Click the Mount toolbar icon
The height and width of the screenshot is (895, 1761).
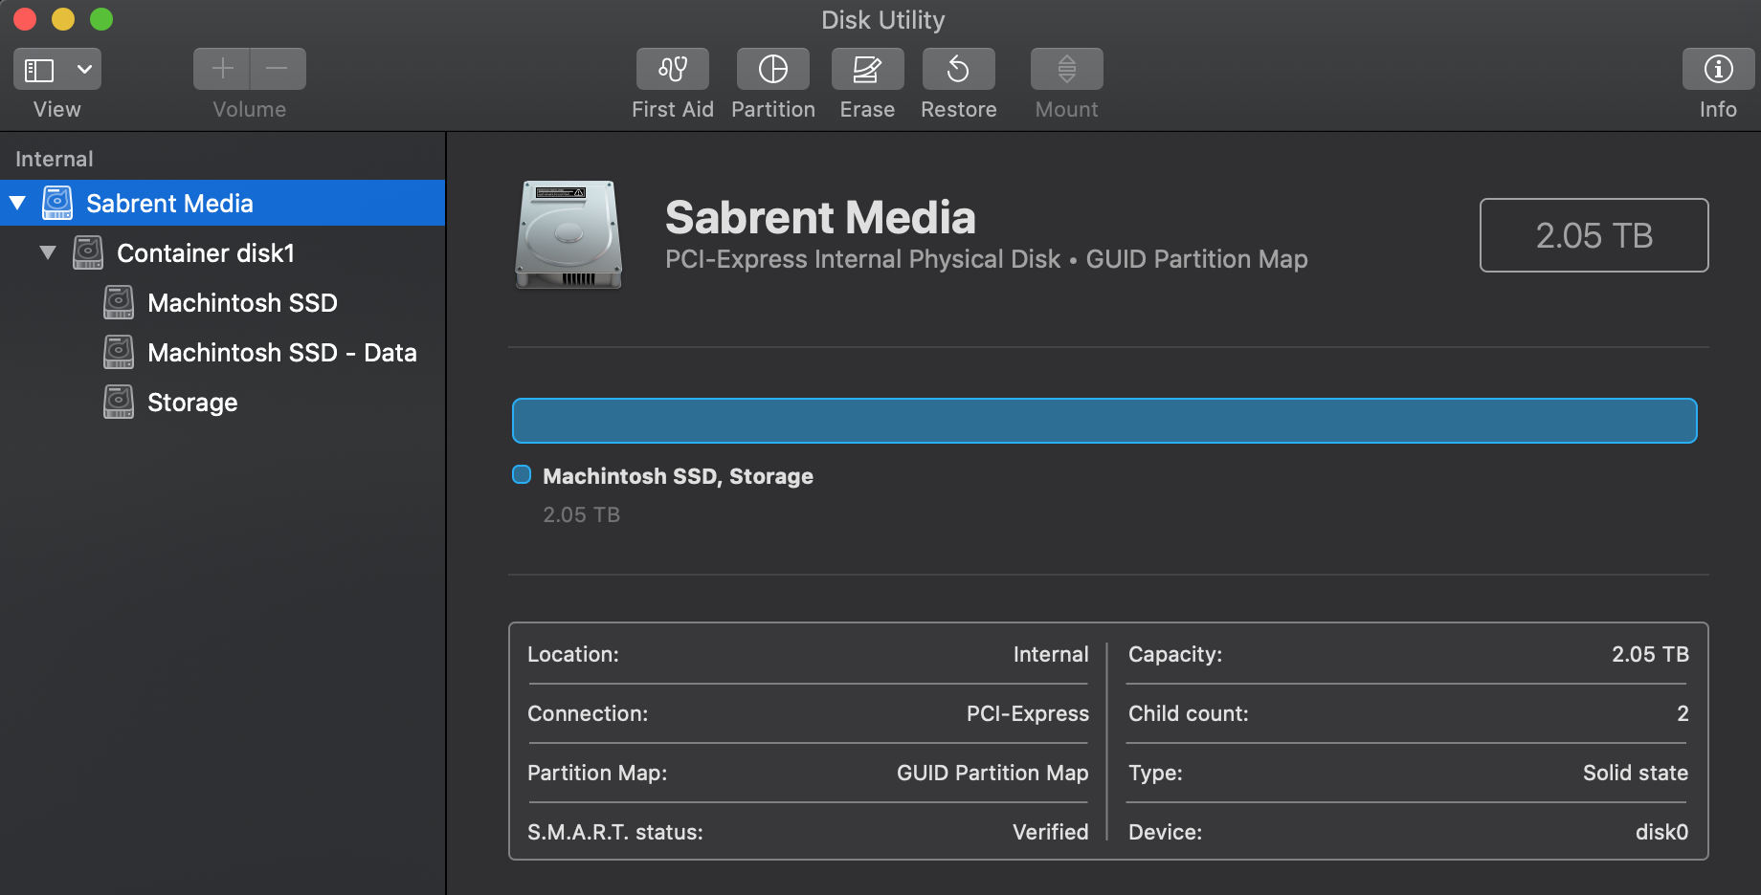[x=1066, y=69]
